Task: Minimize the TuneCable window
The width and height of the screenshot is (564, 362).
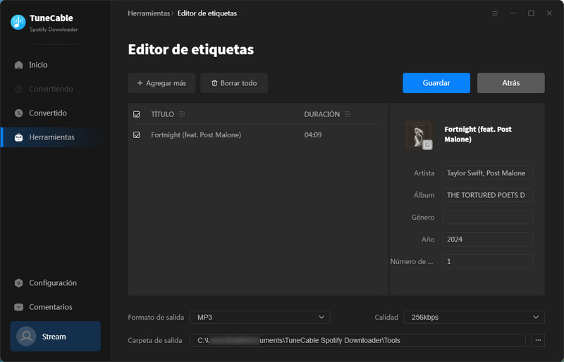Action: pos(513,13)
